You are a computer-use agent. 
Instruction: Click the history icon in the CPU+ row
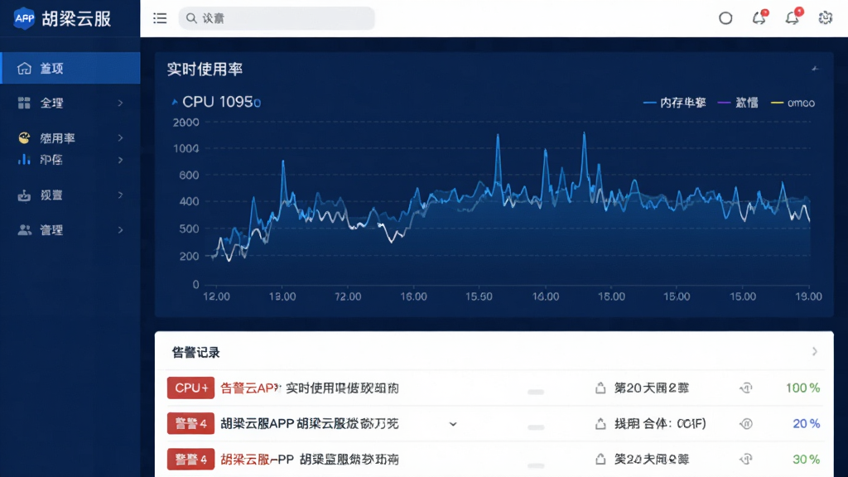746,388
